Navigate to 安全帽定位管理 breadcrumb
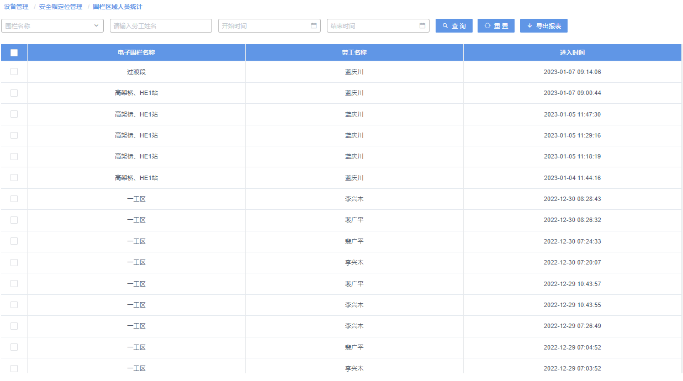Viewport: 683px width, 381px height. (x=61, y=7)
